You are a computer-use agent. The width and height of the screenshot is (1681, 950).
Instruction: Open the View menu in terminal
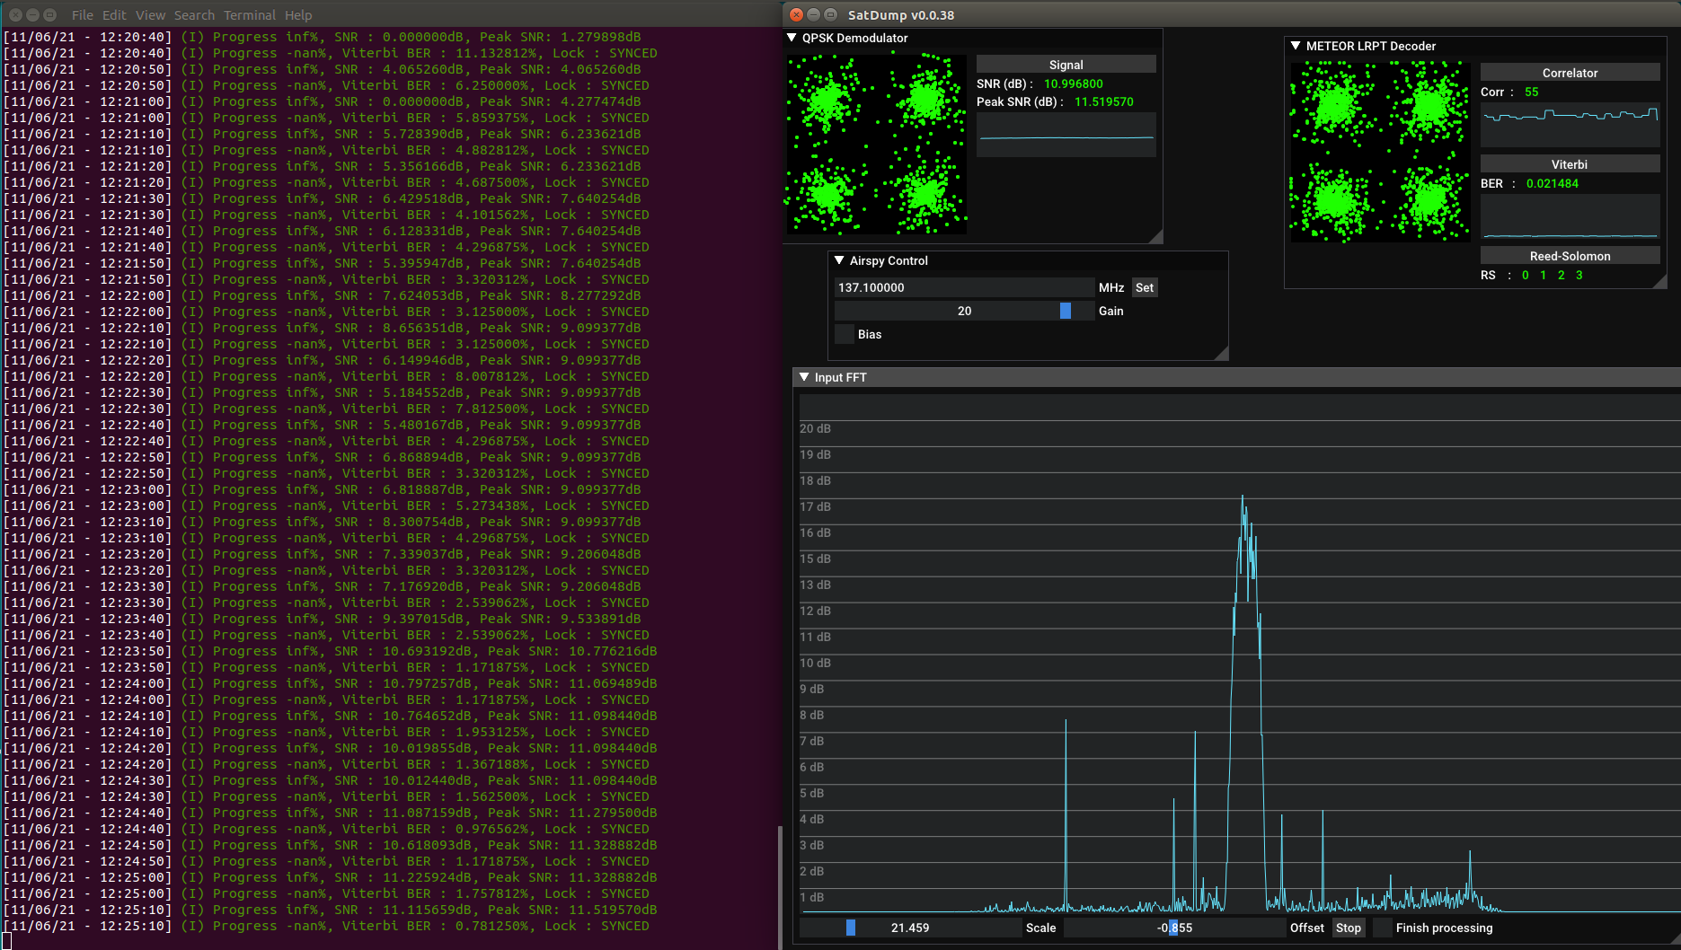[x=150, y=14]
